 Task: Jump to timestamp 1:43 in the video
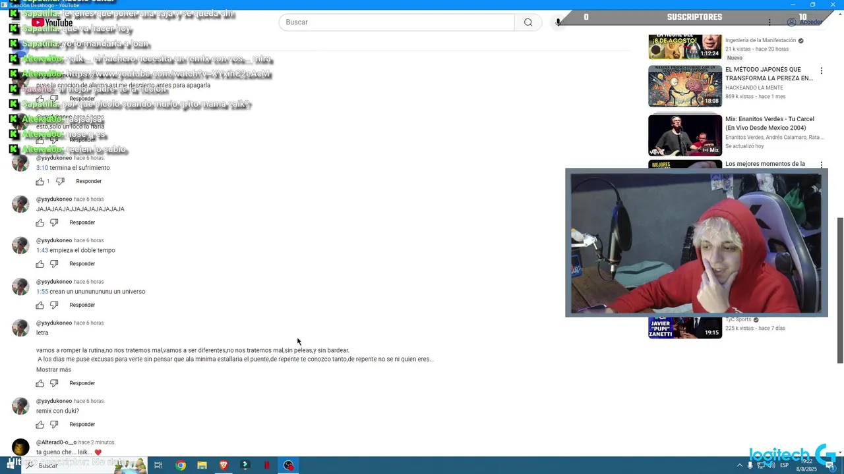pyautogui.click(x=42, y=250)
